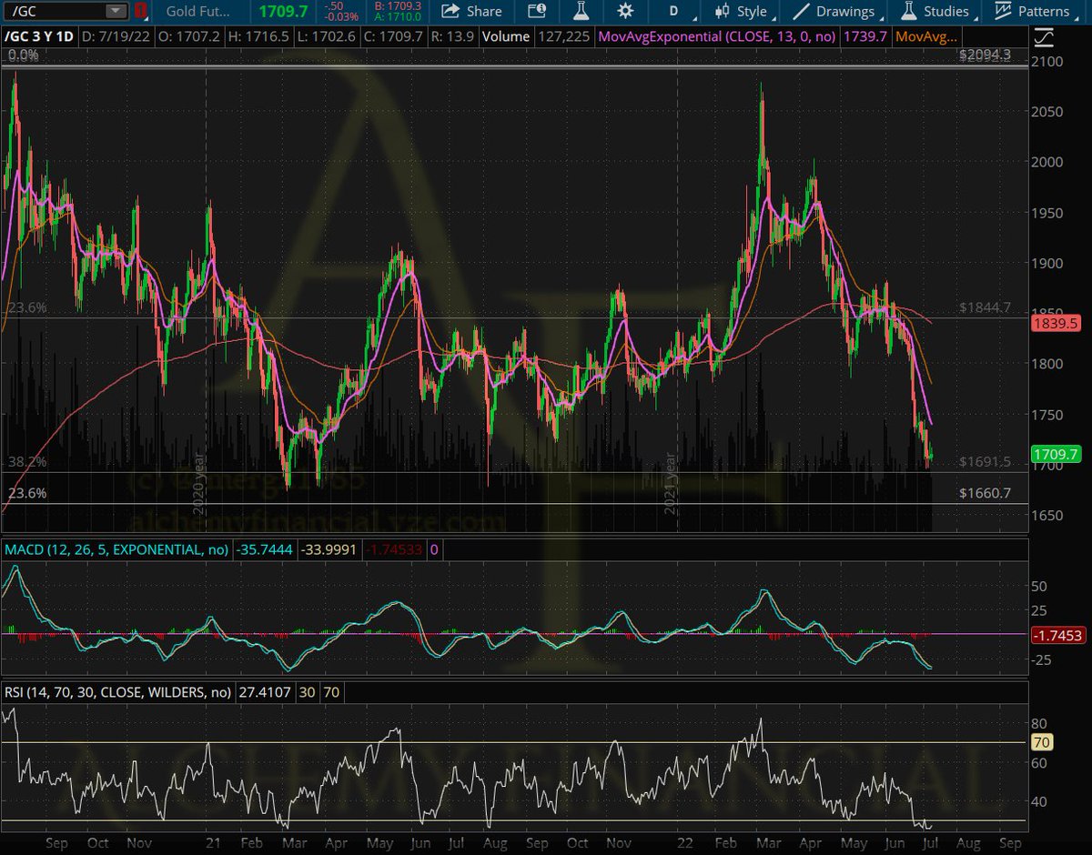The width and height of the screenshot is (1092, 855).
Task: Click the $2094.3 Fibonacci level label
Action: point(985,55)
